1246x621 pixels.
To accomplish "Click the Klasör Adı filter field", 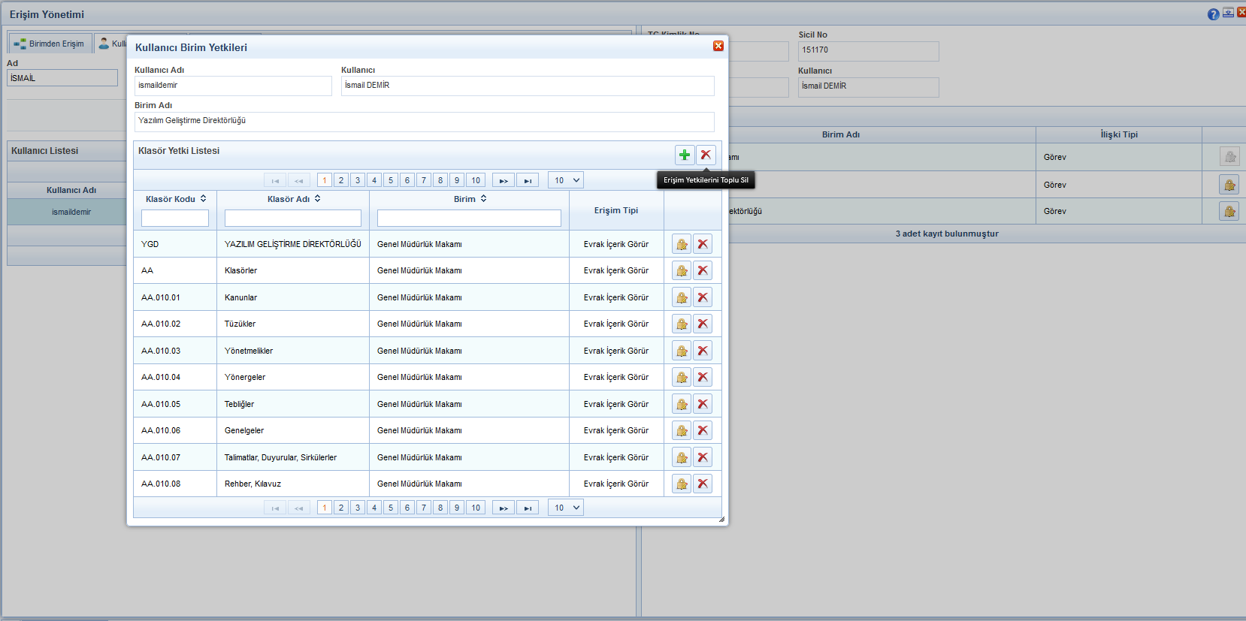I will (292, 218).
